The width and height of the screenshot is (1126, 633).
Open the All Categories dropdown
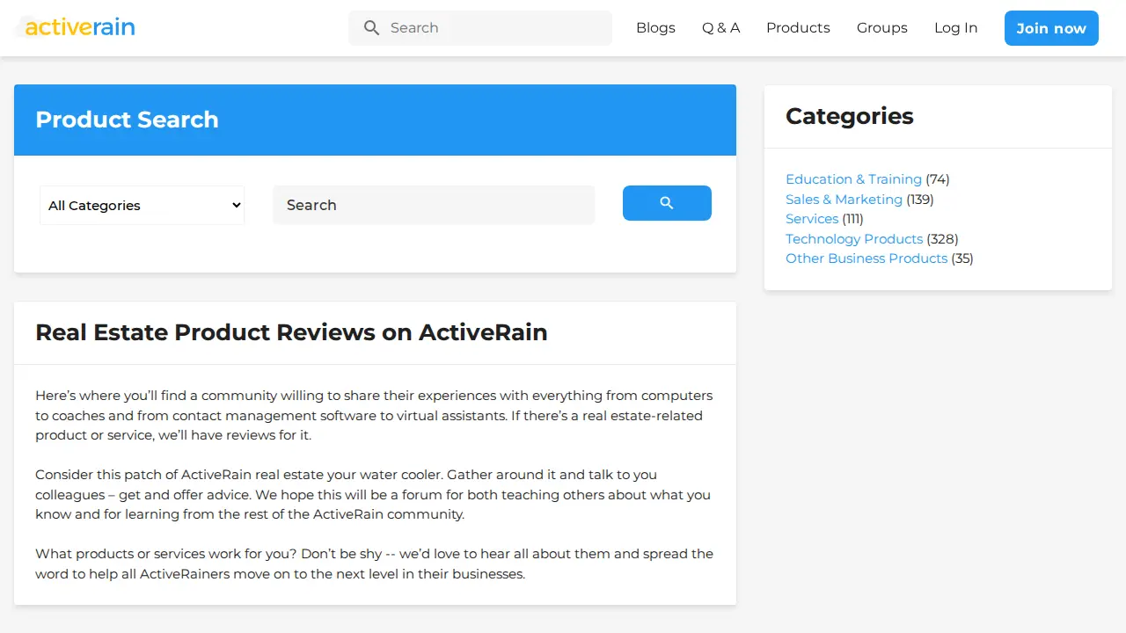(142, 205)
